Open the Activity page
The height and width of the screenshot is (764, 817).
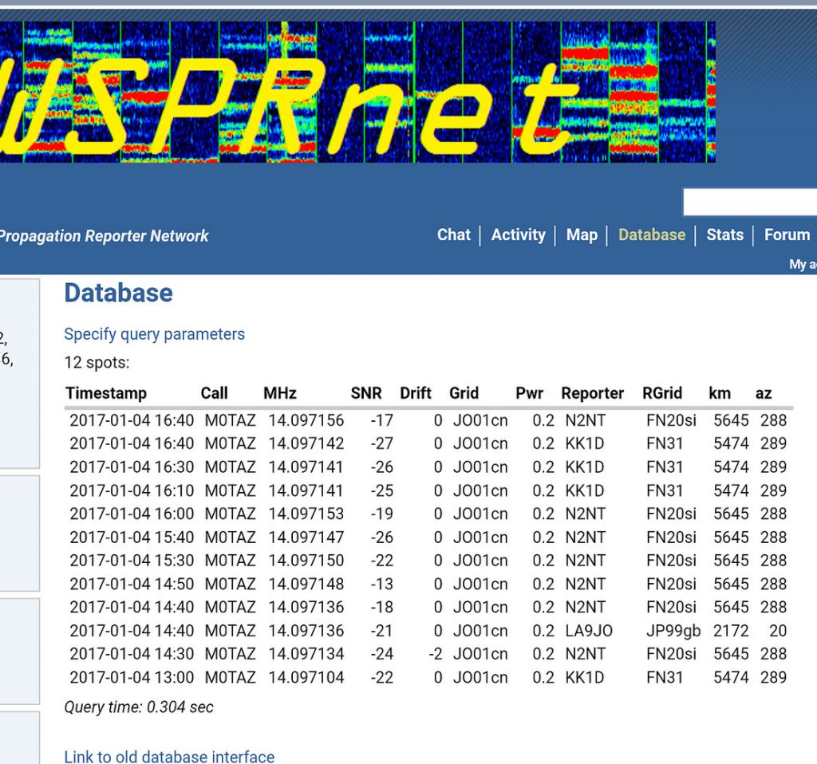(x=518, y=234)
